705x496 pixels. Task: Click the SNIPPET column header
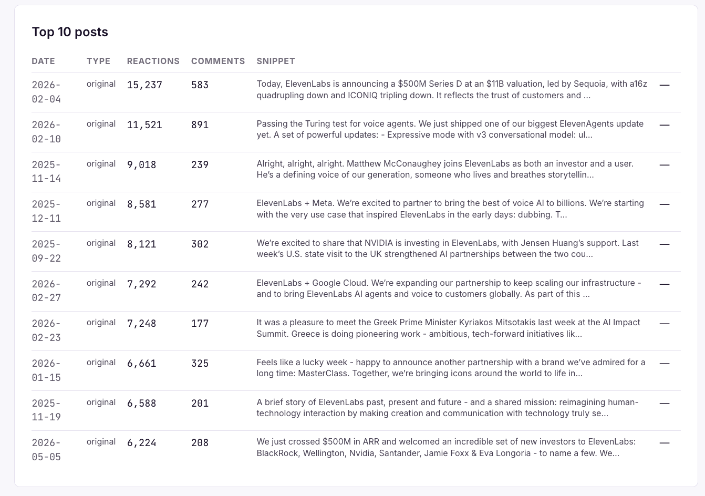click(x=276, y=61)
